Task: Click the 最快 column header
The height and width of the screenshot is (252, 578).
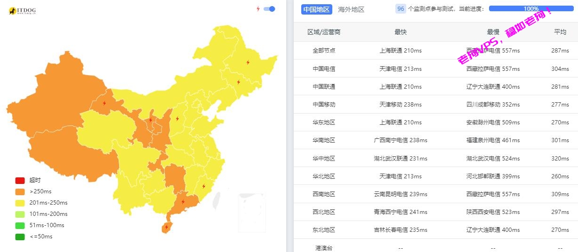Action: [x=401, y=32]
